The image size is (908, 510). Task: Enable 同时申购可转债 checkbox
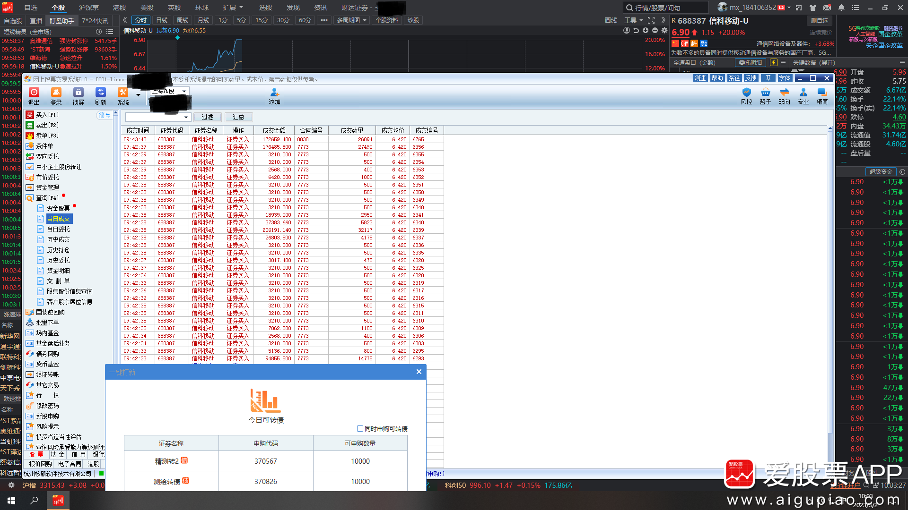[360, 429]
